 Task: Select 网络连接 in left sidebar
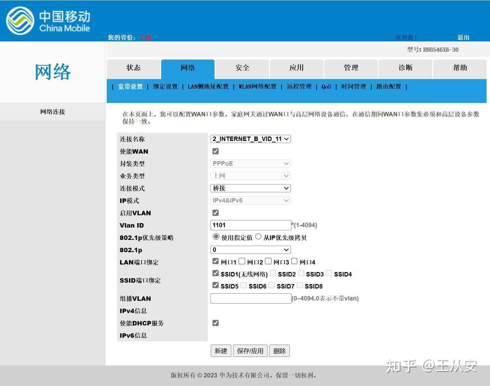(x=53, y=112)
